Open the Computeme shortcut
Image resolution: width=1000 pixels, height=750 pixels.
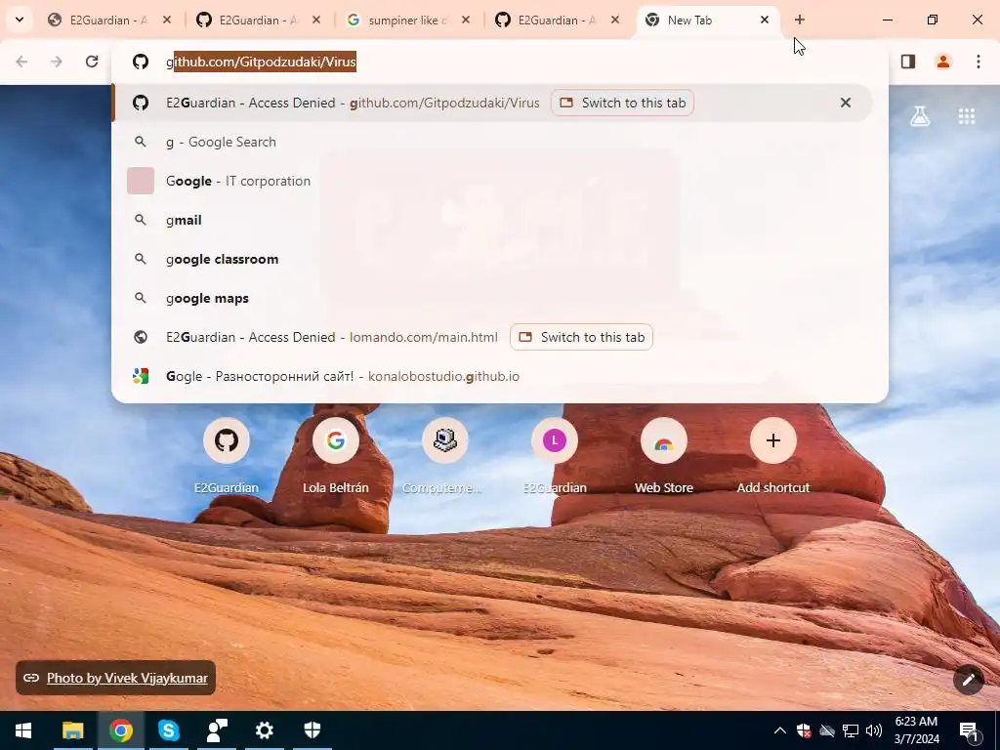pyautogui.click(x=445, y=455)
